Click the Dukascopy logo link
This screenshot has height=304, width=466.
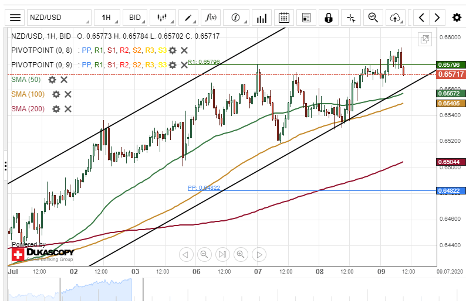point(43,254)
